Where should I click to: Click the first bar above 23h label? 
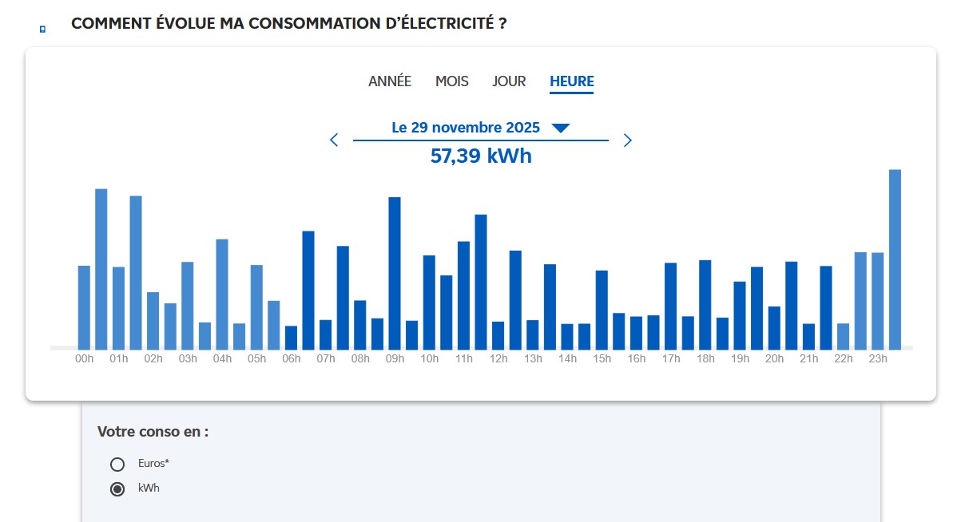coord(877,301)
